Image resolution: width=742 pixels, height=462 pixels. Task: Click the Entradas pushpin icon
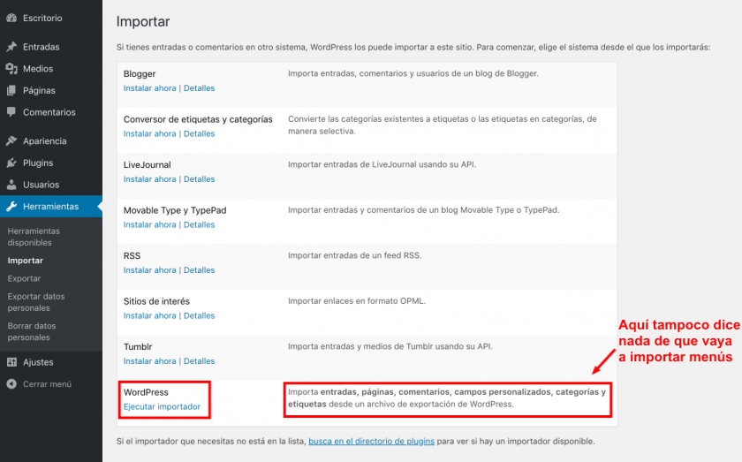pyautogui.click(x=11, y=47)
